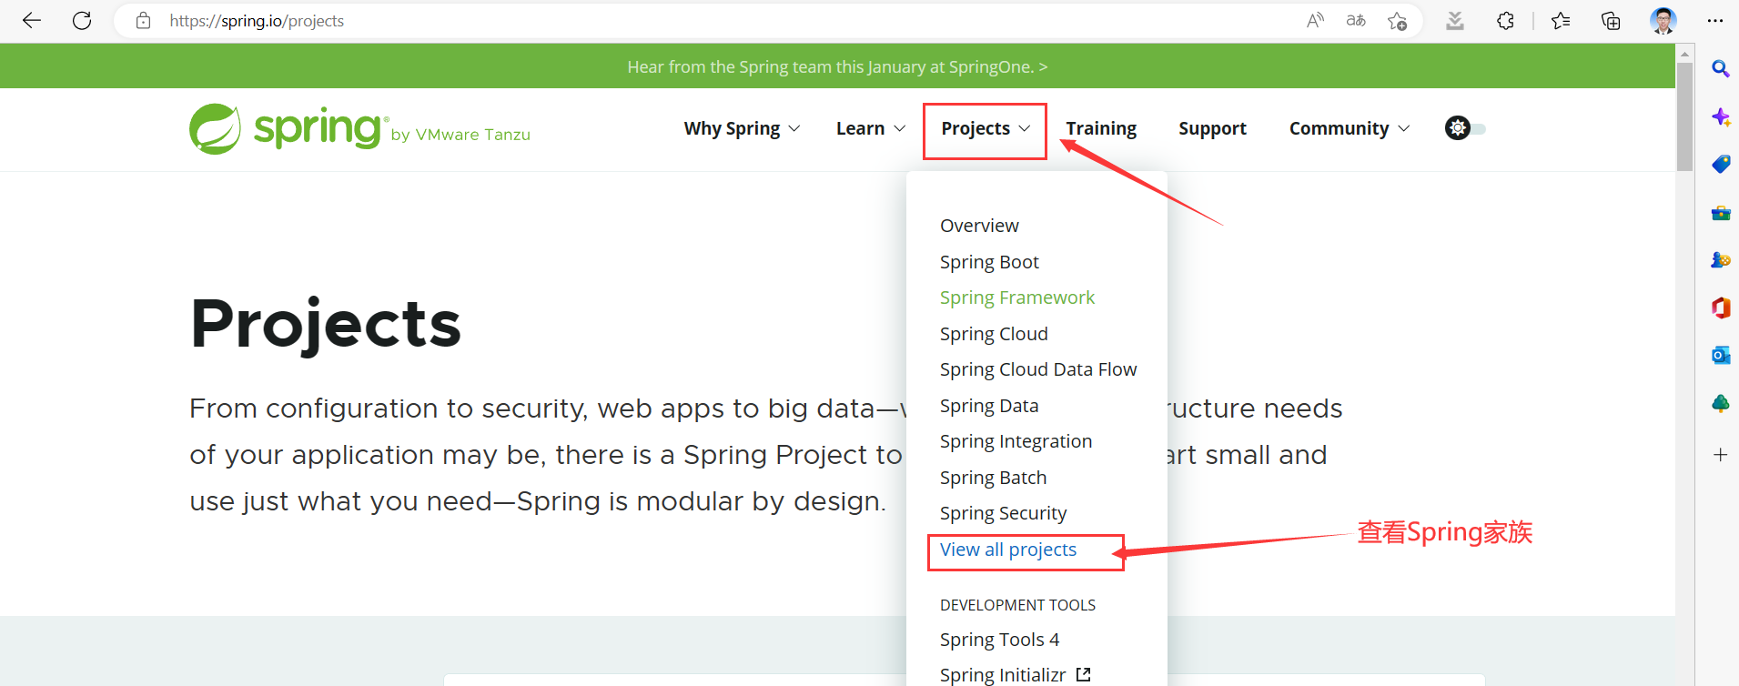Viewport: 1739px width, 686px height.
Task: Select Overview in Projects menu
Action: point(979,226)
